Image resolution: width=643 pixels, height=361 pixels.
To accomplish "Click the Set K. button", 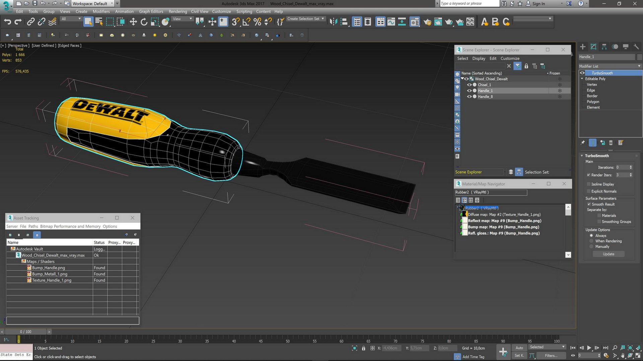I will point(519,356).
